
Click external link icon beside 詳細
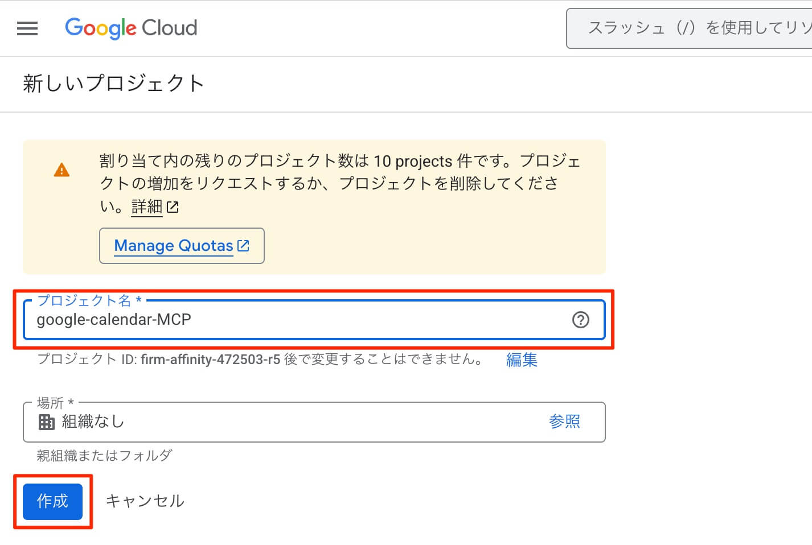[173, 207]
